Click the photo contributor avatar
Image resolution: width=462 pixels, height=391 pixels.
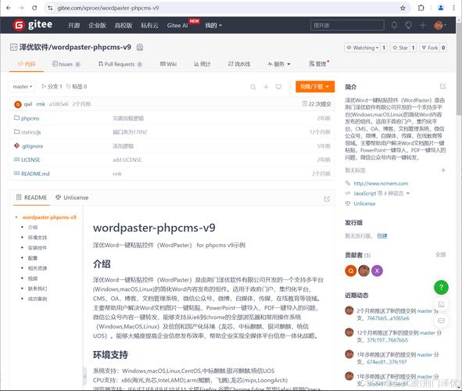coord(364,271)
